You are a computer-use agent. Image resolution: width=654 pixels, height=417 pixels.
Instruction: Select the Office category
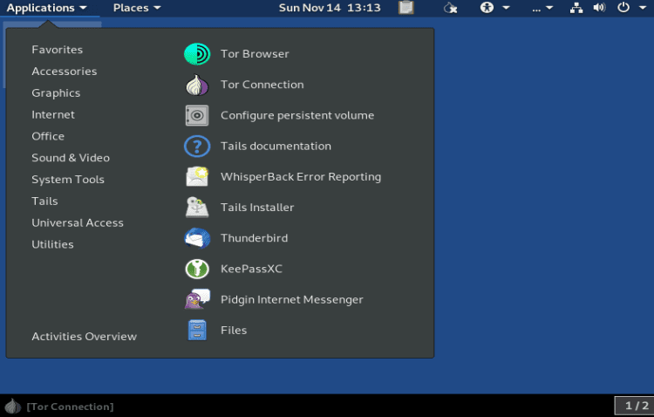48,136
